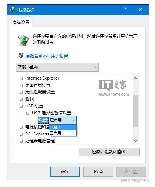Collapse the USB 设置 node

[x=21, y=106]
